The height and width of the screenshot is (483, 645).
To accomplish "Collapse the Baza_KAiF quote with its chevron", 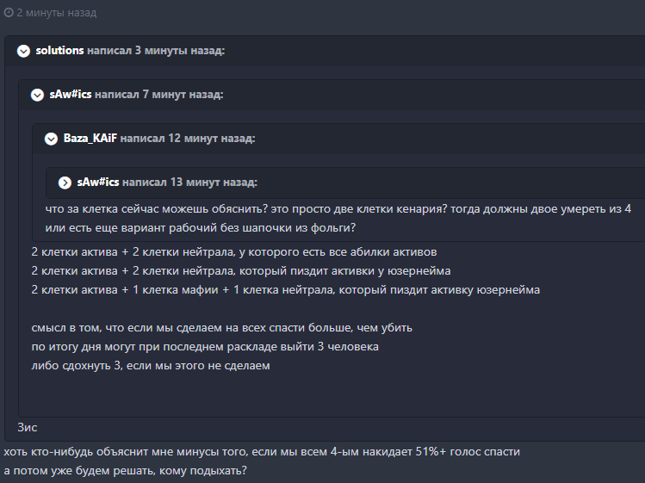I will pyautogui.click(x=51, y=138).
